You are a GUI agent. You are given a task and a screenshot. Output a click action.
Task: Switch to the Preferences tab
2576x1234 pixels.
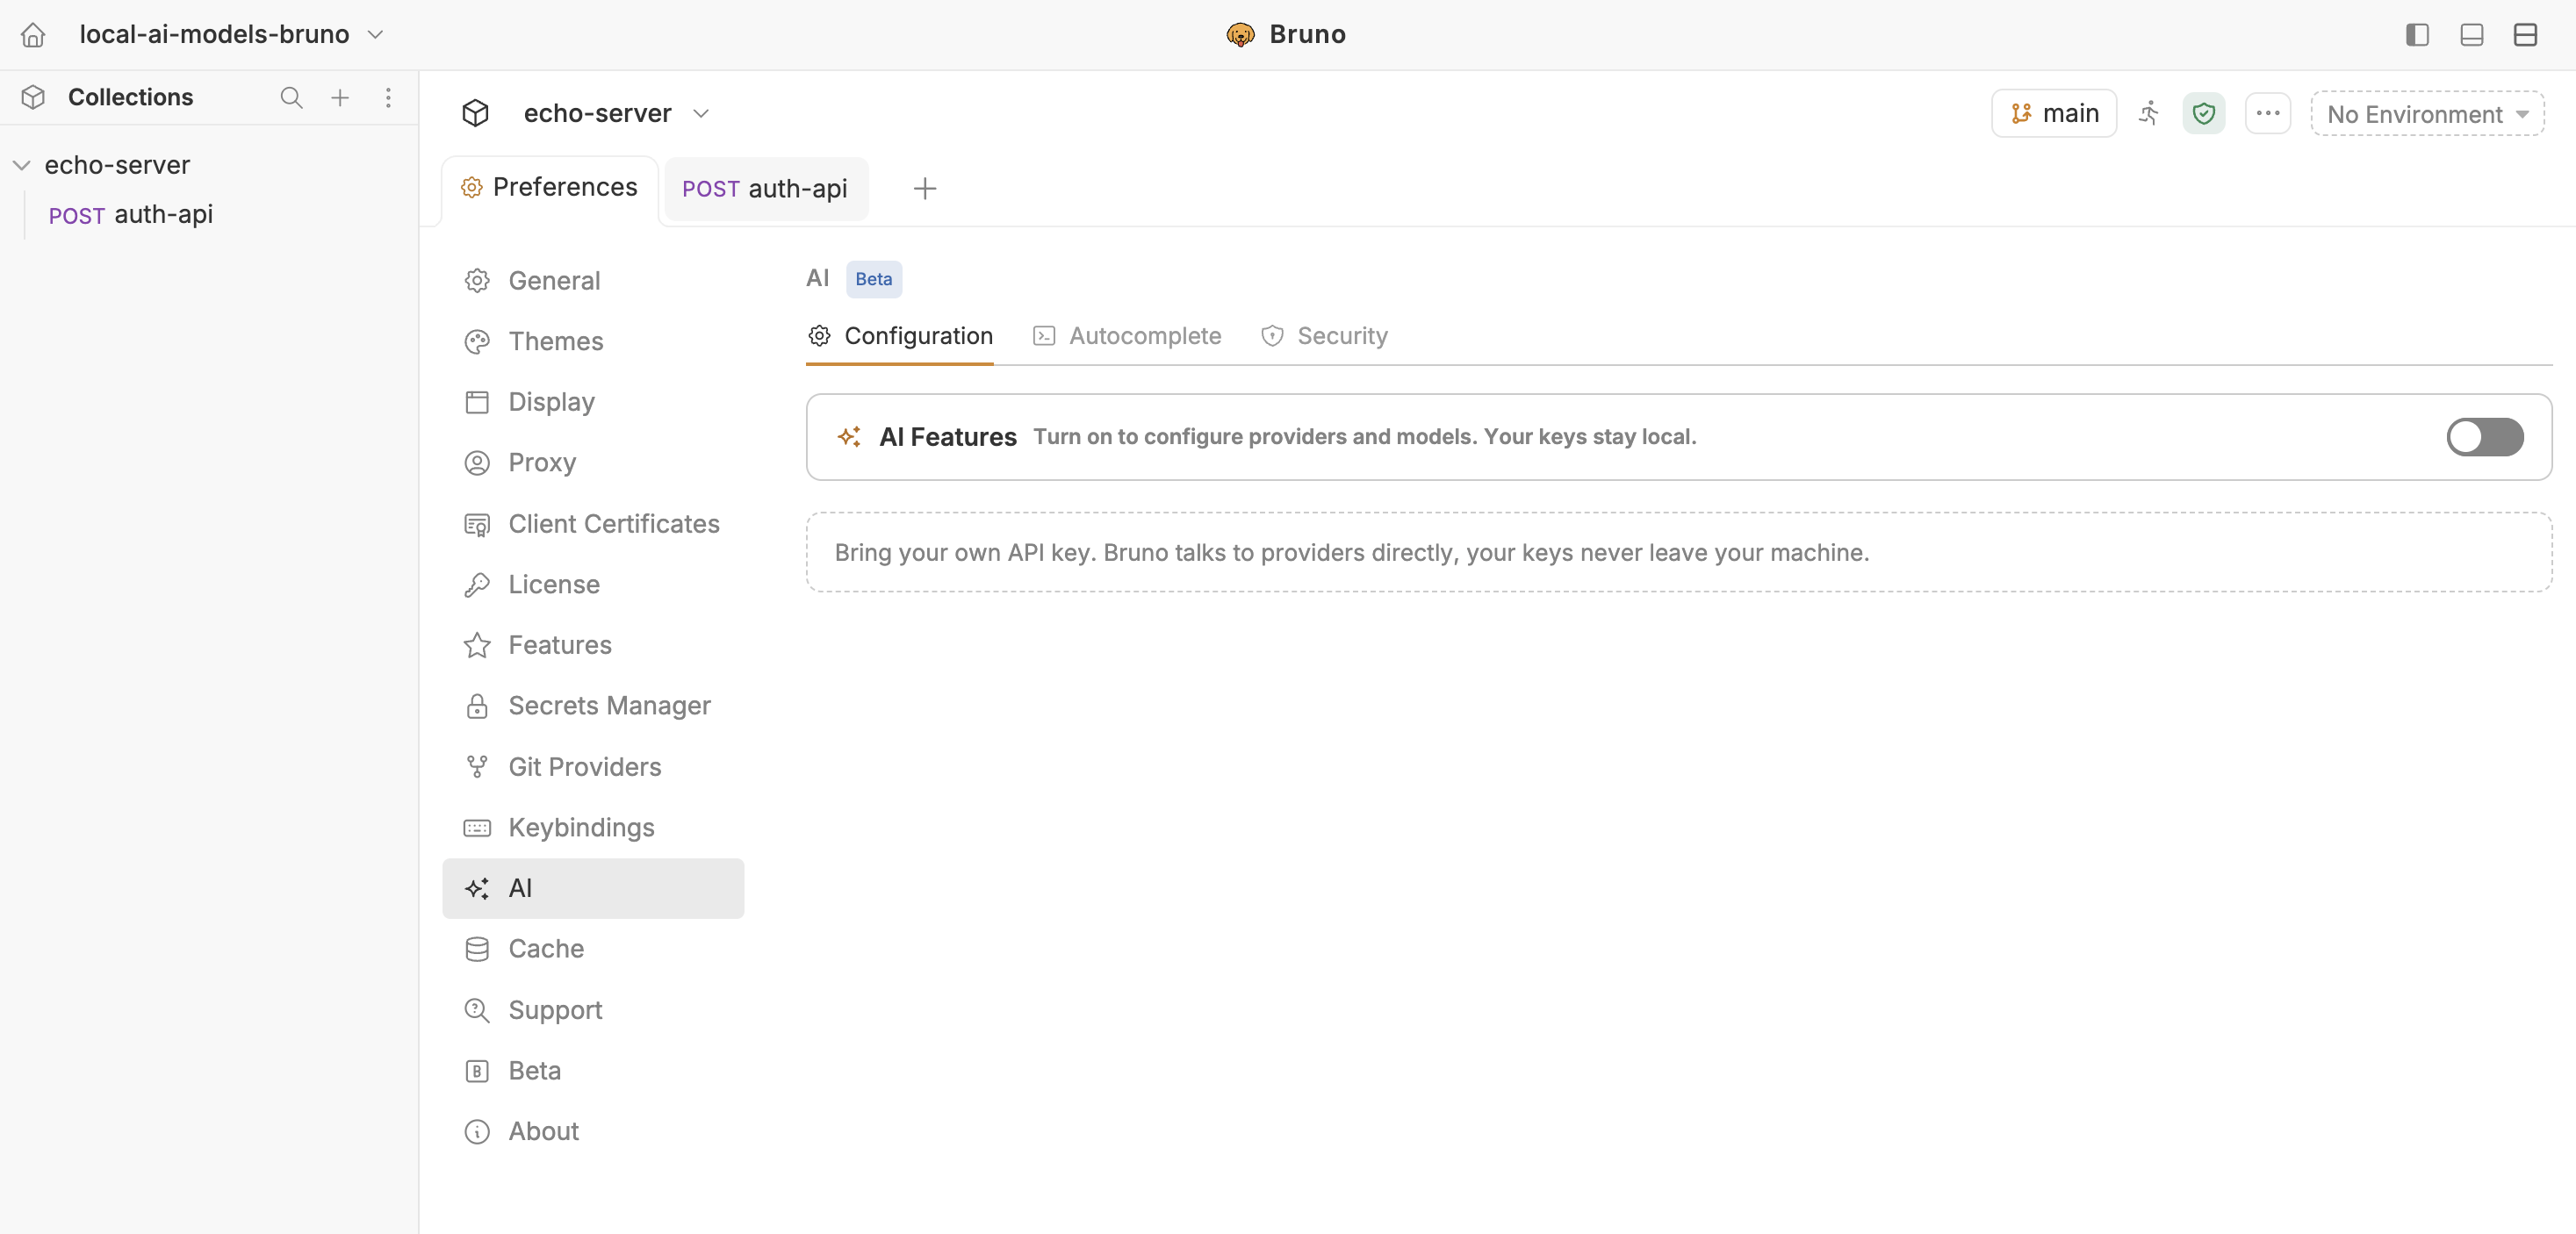549,188
